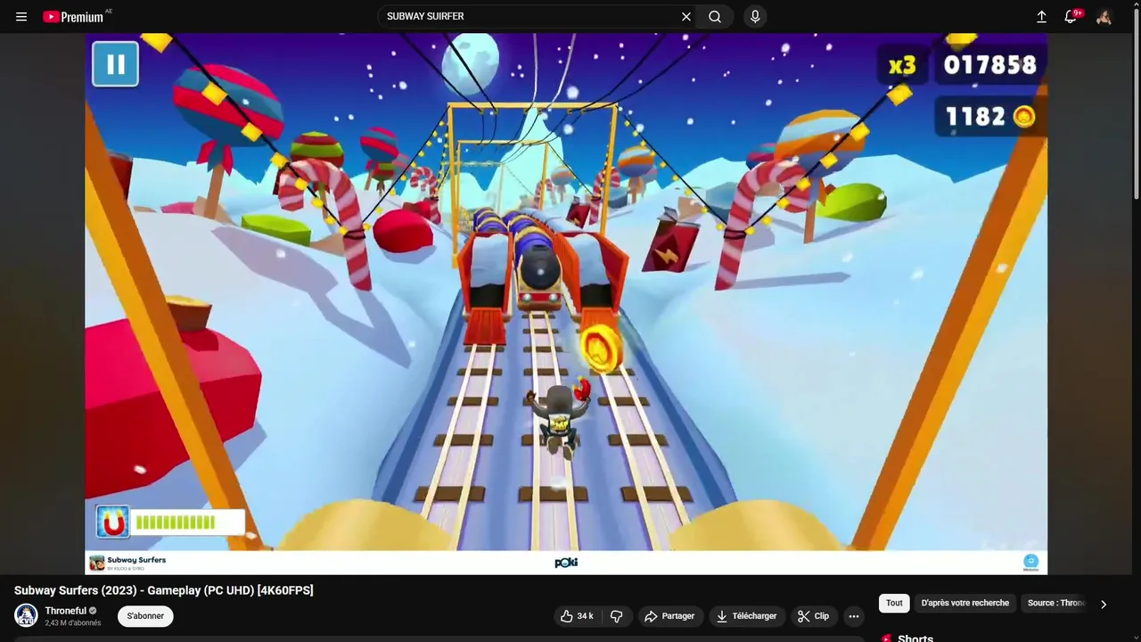The width and height of the screenshot is (1141, 642).
Task: Select the Source : Throneful chip
Action: coord(1055,604)
